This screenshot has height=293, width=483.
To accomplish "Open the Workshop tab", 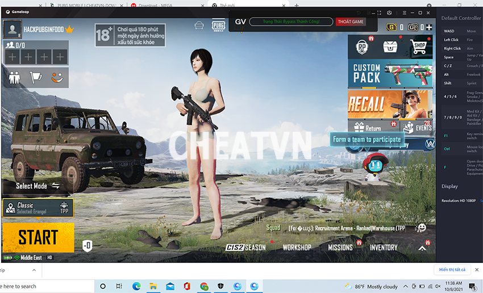I will click(297, 248).
